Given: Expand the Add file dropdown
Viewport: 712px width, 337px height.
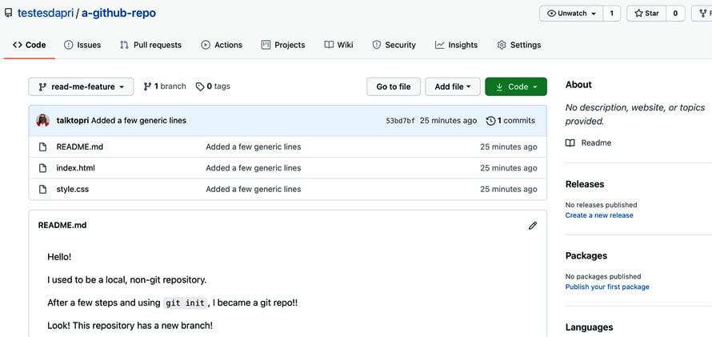Looking at the screenshot, I should click(x=452, y=86).
